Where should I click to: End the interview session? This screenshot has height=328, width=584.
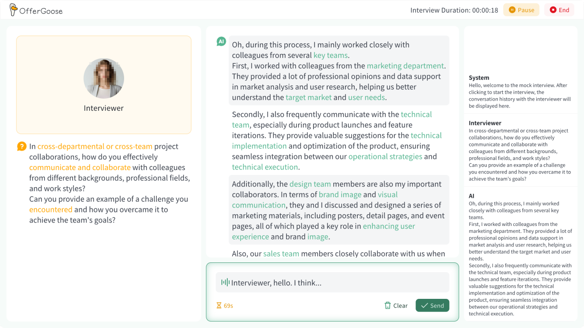click(559, 10)
